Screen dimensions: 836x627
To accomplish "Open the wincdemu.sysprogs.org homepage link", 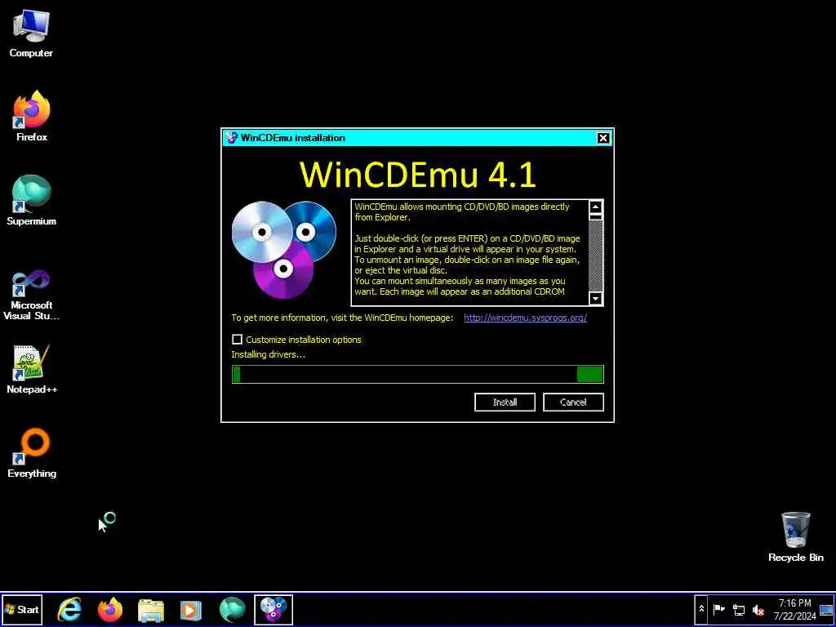I will pyautogui.click(x=525, y=318).
